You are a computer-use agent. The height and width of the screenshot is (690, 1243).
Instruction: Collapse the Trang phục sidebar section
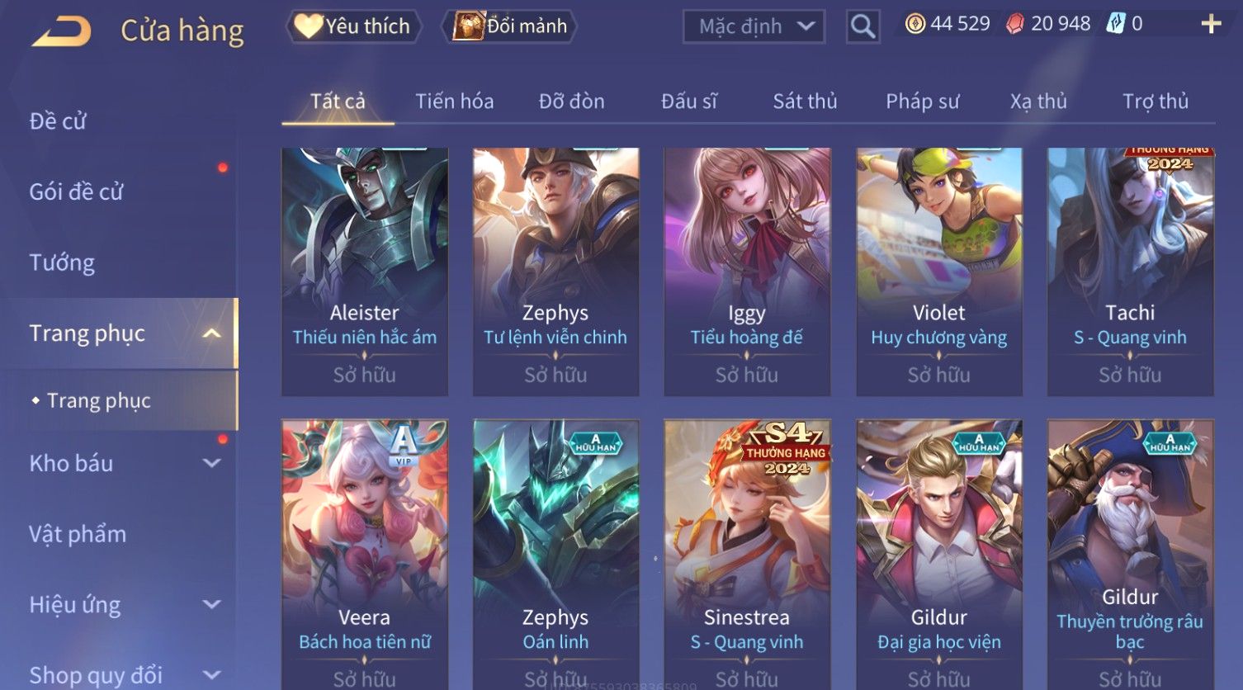coord(212,333)
